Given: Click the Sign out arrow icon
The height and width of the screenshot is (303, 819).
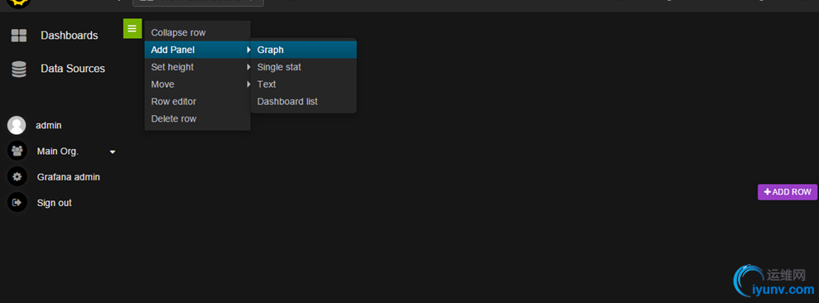Looking at the screenshot, I should click(17, 202).
